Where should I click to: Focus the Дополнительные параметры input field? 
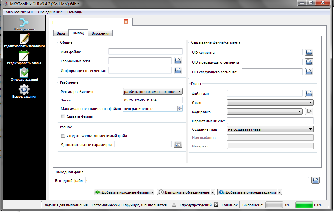143,144
